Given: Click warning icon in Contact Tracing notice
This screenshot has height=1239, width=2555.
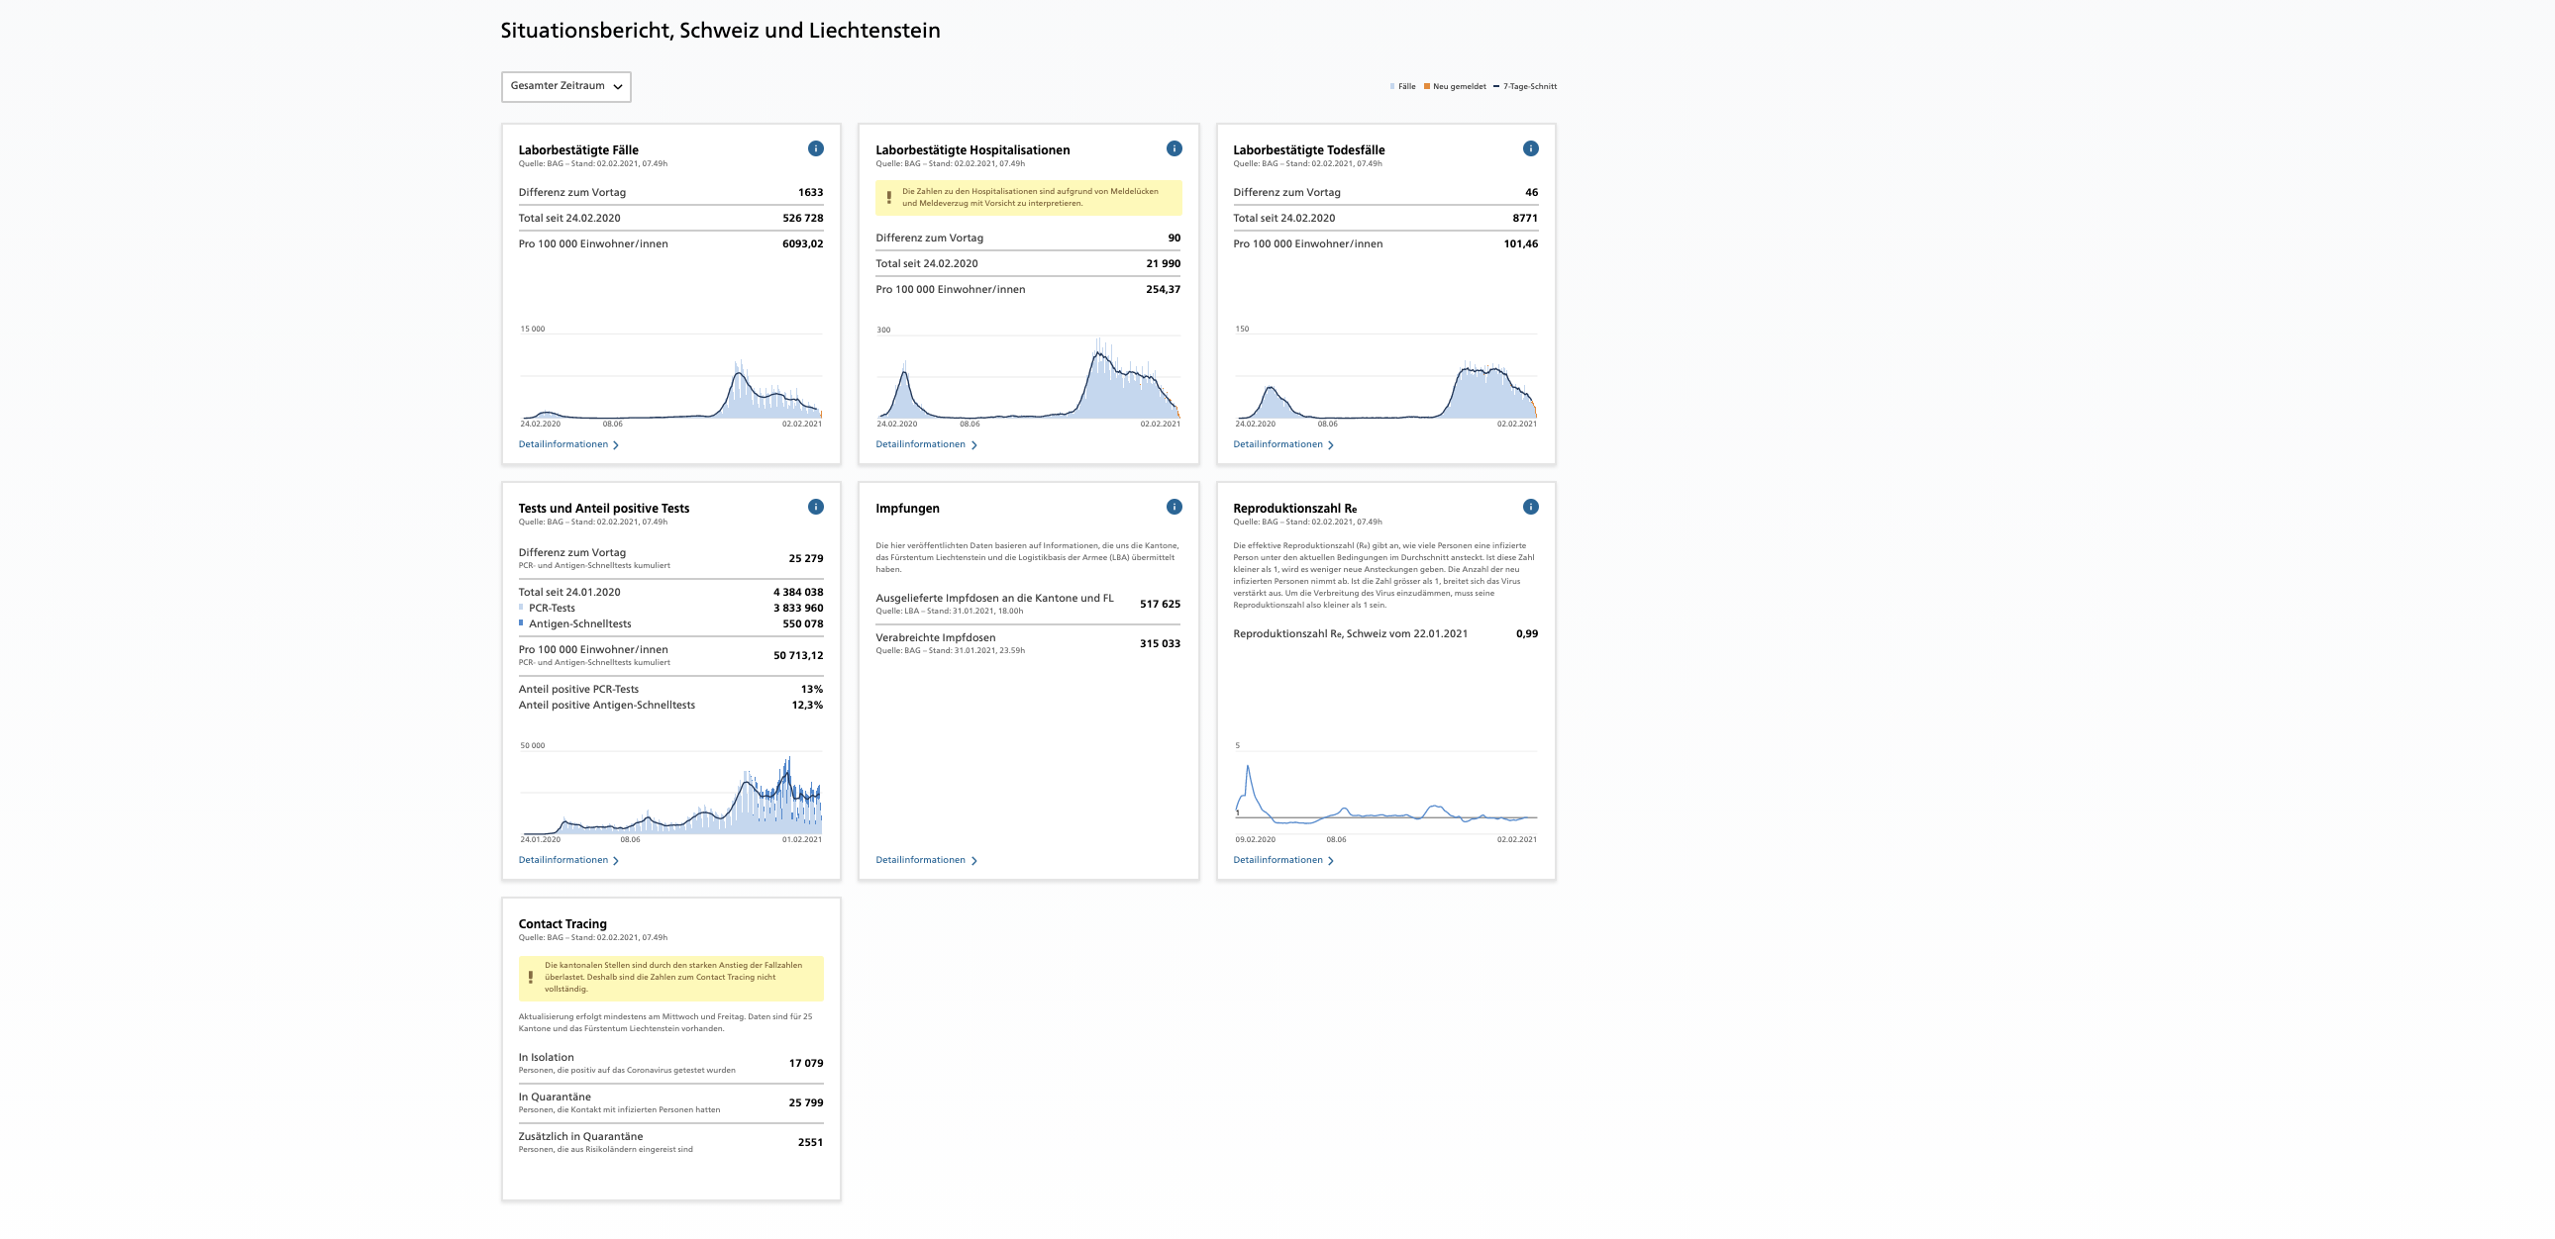Looking at the screenshot, I should [531, 978].
